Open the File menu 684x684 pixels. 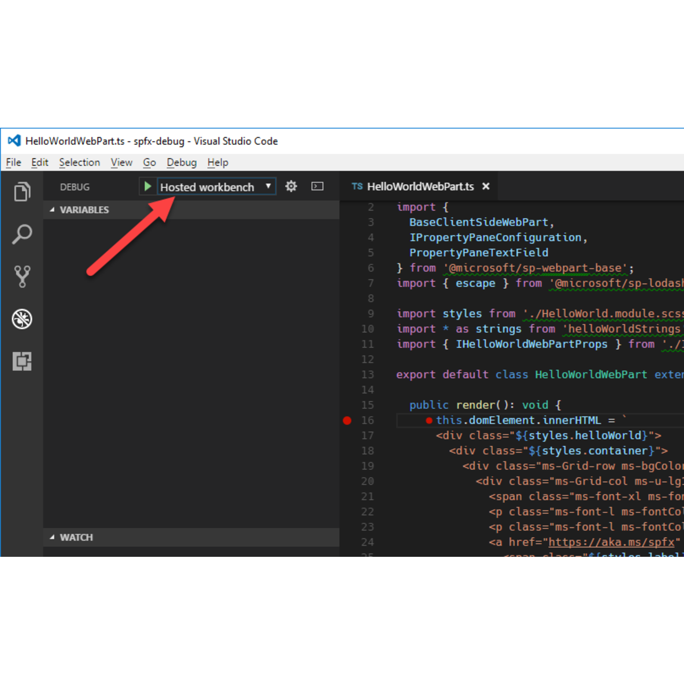point(13,162)
